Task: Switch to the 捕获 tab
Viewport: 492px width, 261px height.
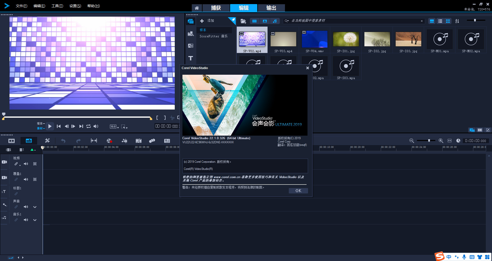Action: 216,8
